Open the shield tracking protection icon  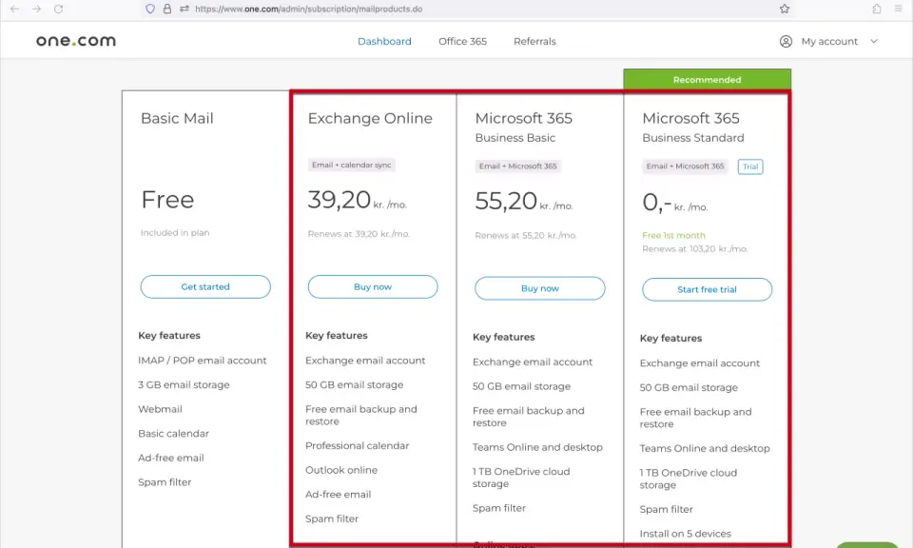pos(150,9)
